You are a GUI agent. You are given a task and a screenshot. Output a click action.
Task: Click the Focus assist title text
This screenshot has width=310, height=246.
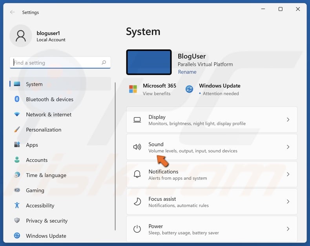(x=162, y=199)
